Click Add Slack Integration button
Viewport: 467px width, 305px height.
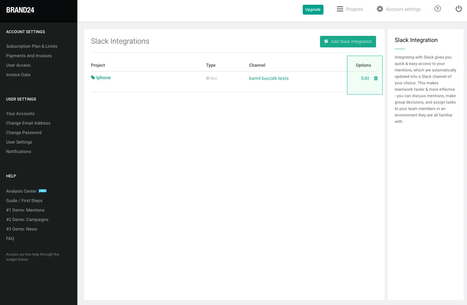348,42
